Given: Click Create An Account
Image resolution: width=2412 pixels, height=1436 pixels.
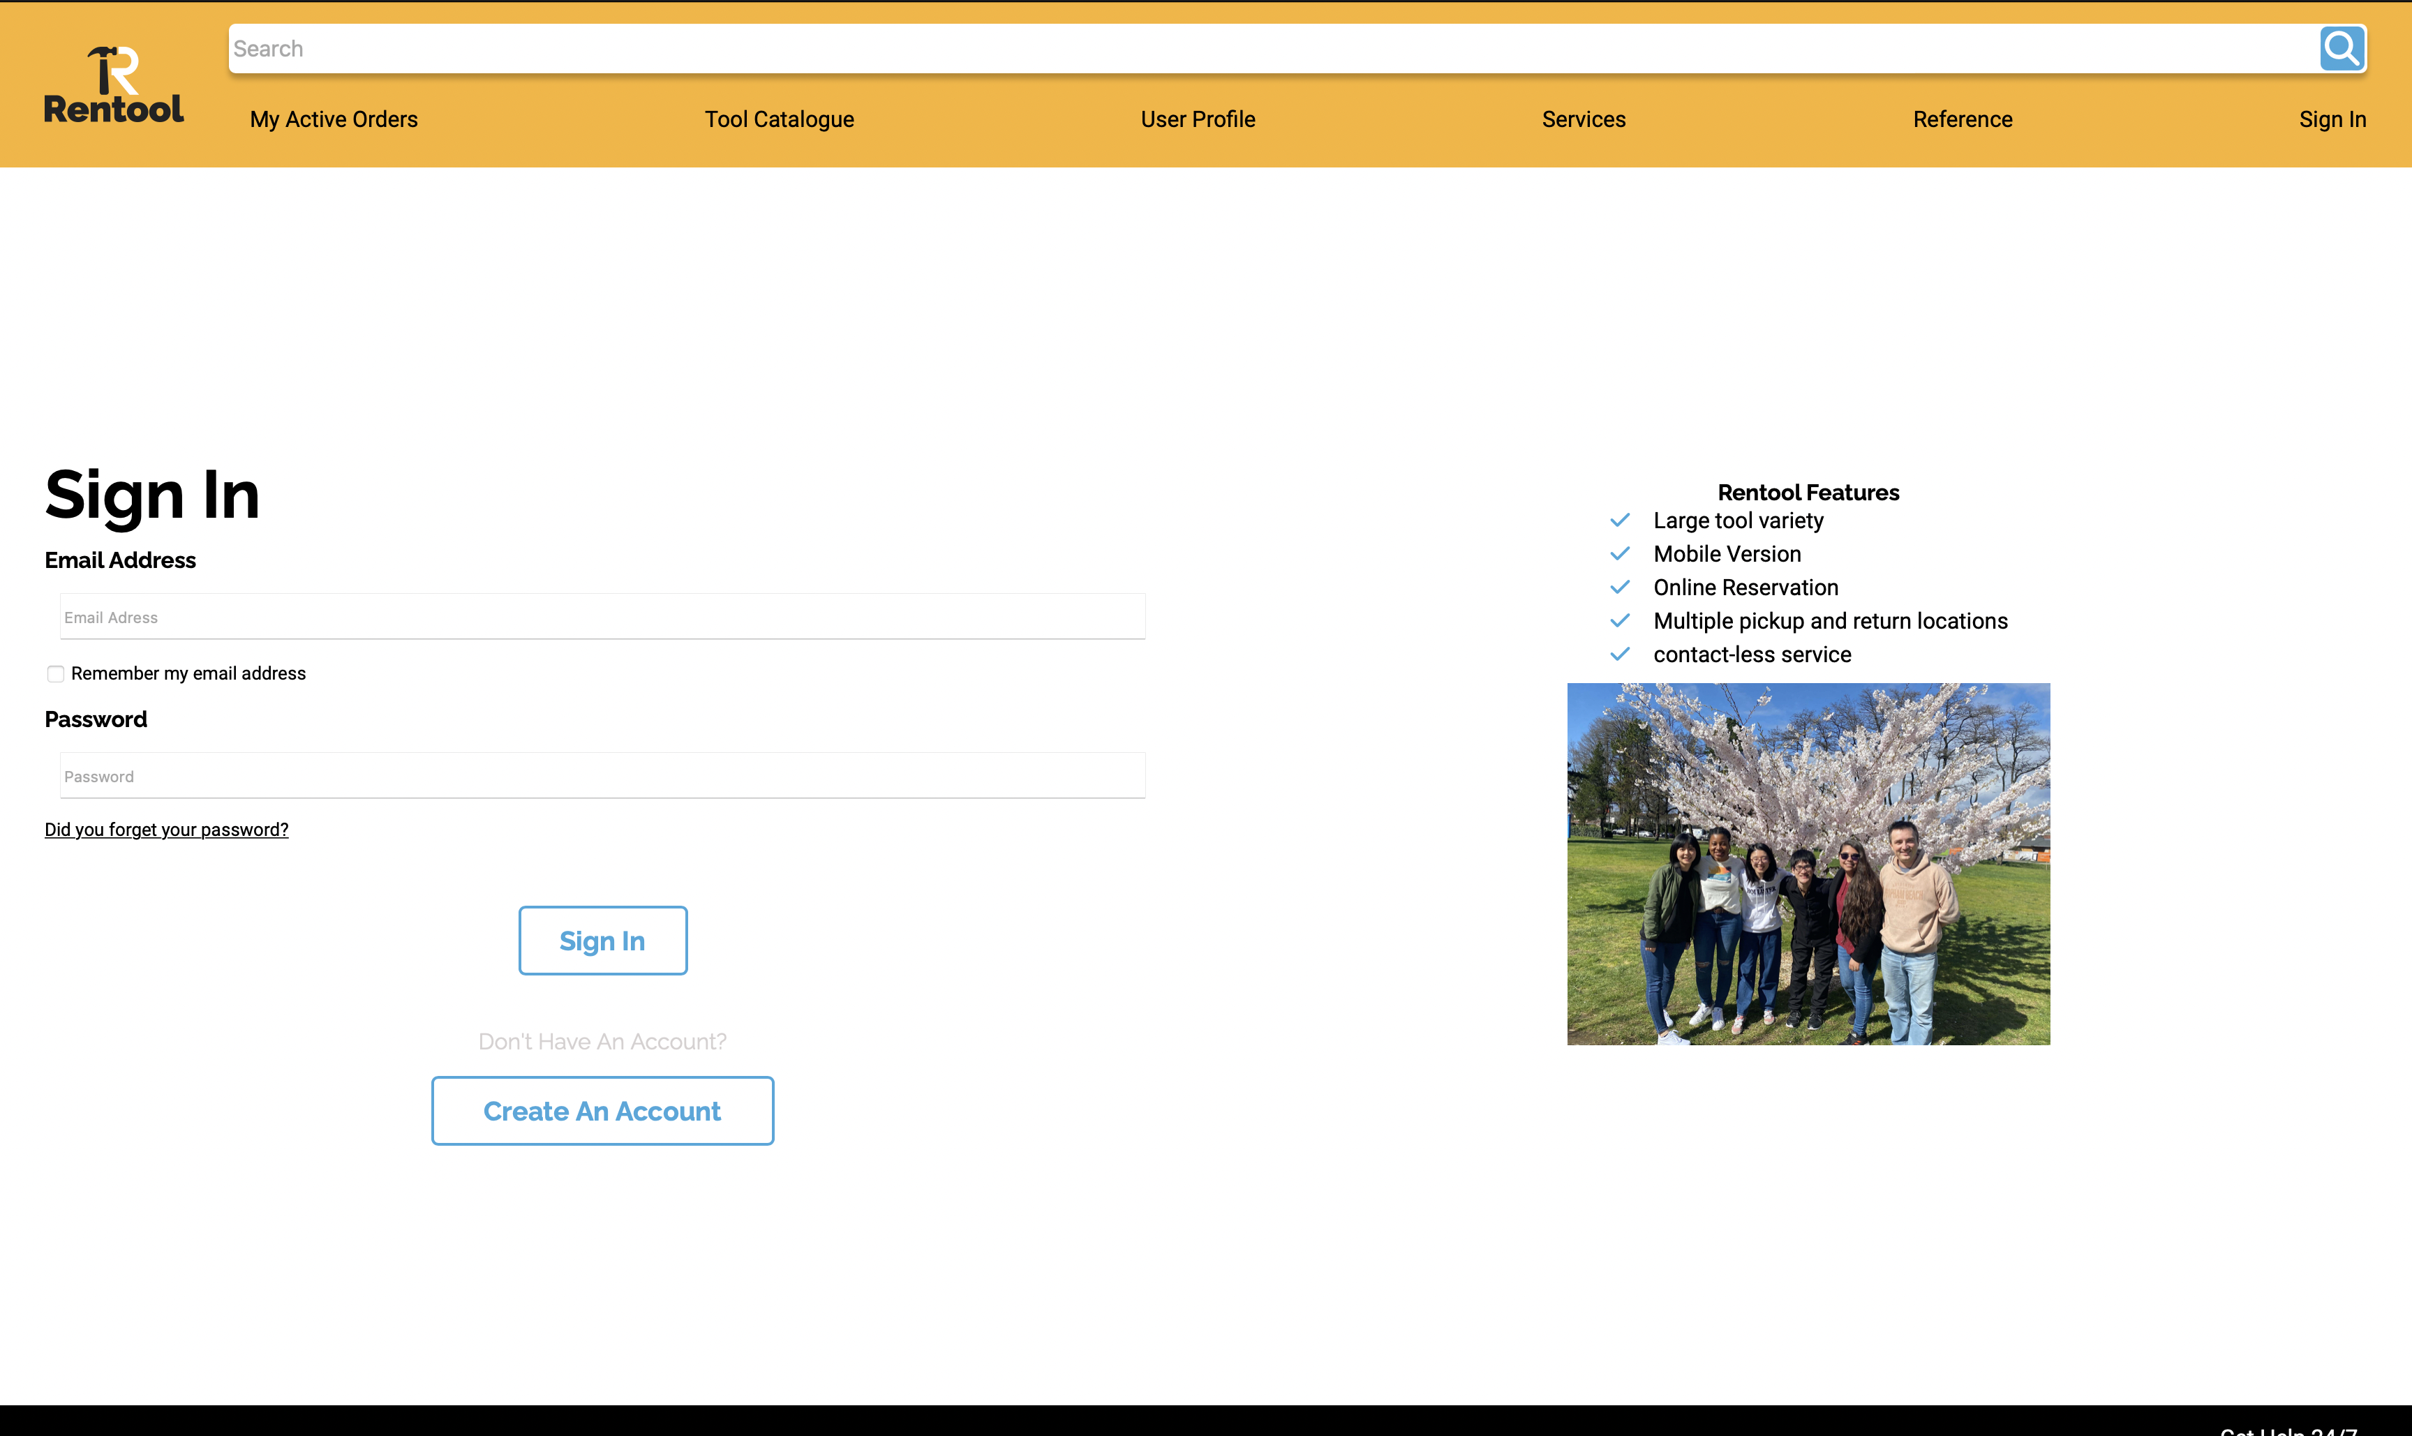Looking at the screenshot, I should pyautogui.click(x=602, y=1110).
